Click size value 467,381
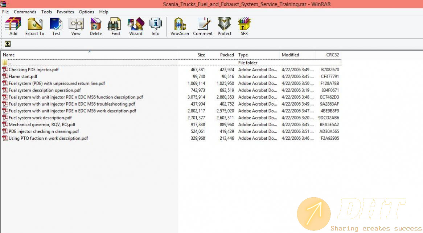423x233 pixels. point(198,70)
